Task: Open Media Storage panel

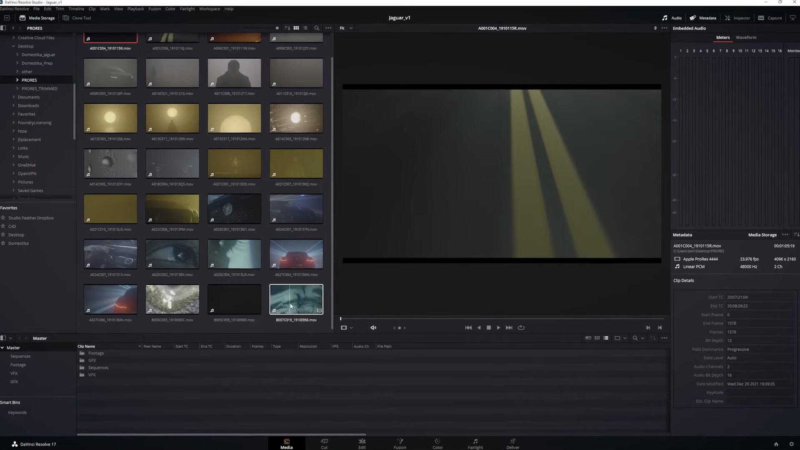Action: click(37, 18)
